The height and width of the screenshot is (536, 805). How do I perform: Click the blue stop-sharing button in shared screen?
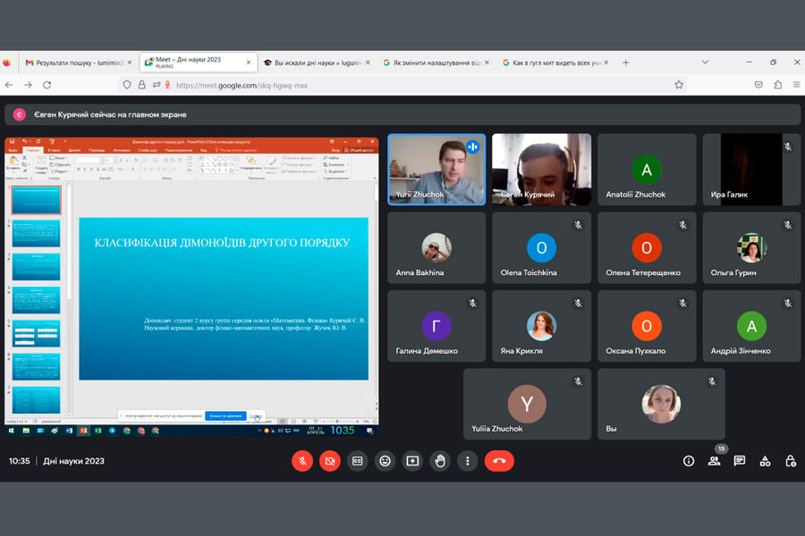tap(225, 415)
